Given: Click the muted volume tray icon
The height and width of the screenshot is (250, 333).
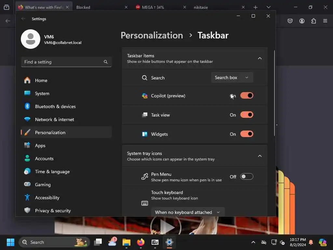Looking at the screenshot, I should point(283,242).
